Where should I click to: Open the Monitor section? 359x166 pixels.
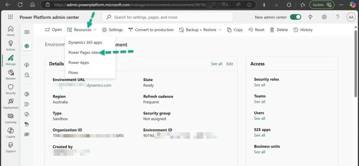[x=11, y=75]
